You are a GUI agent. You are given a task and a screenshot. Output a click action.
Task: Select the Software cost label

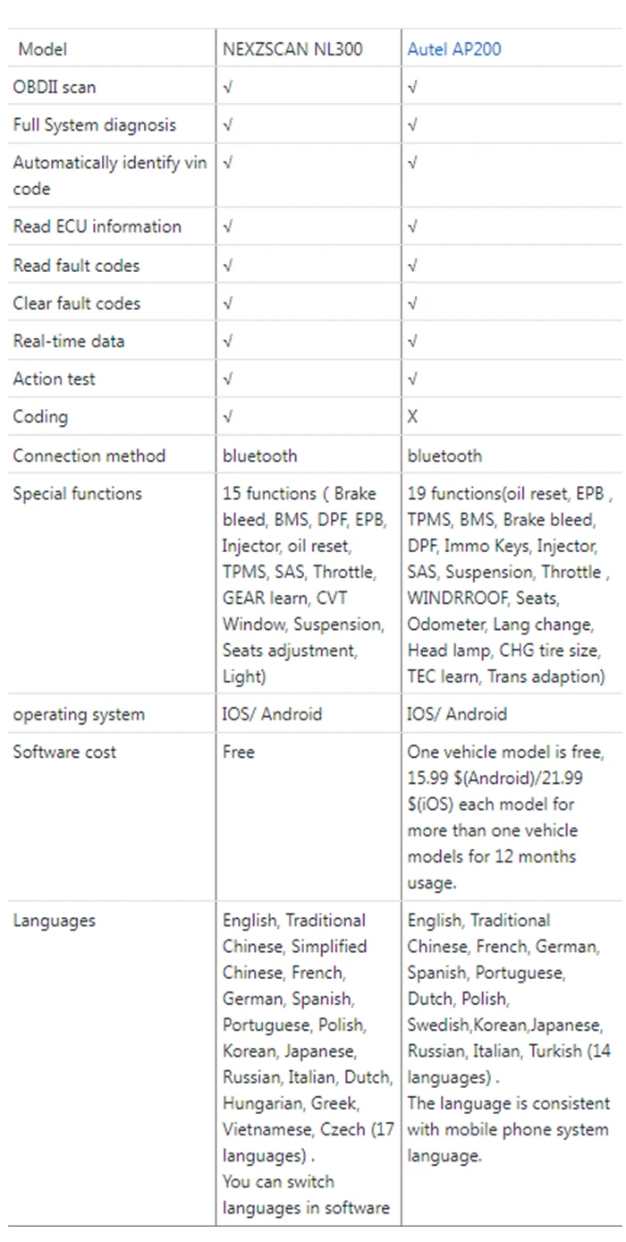(x=64, y=752)
